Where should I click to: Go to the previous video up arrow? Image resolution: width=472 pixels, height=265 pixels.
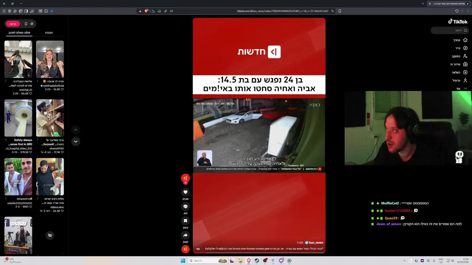(76, 130)
